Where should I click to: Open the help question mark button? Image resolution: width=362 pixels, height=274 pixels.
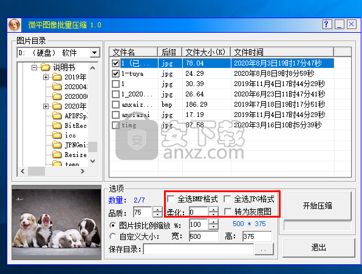point(327,24)
